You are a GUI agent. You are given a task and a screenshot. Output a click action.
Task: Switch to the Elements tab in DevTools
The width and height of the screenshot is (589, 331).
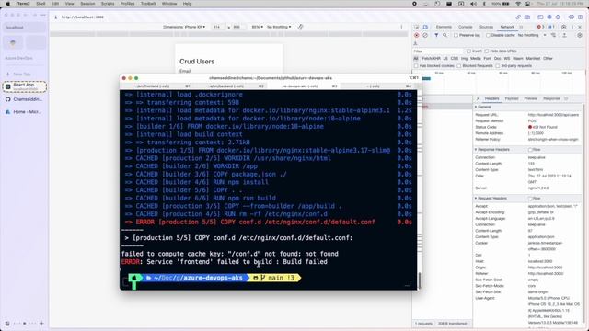coord(444,27)
